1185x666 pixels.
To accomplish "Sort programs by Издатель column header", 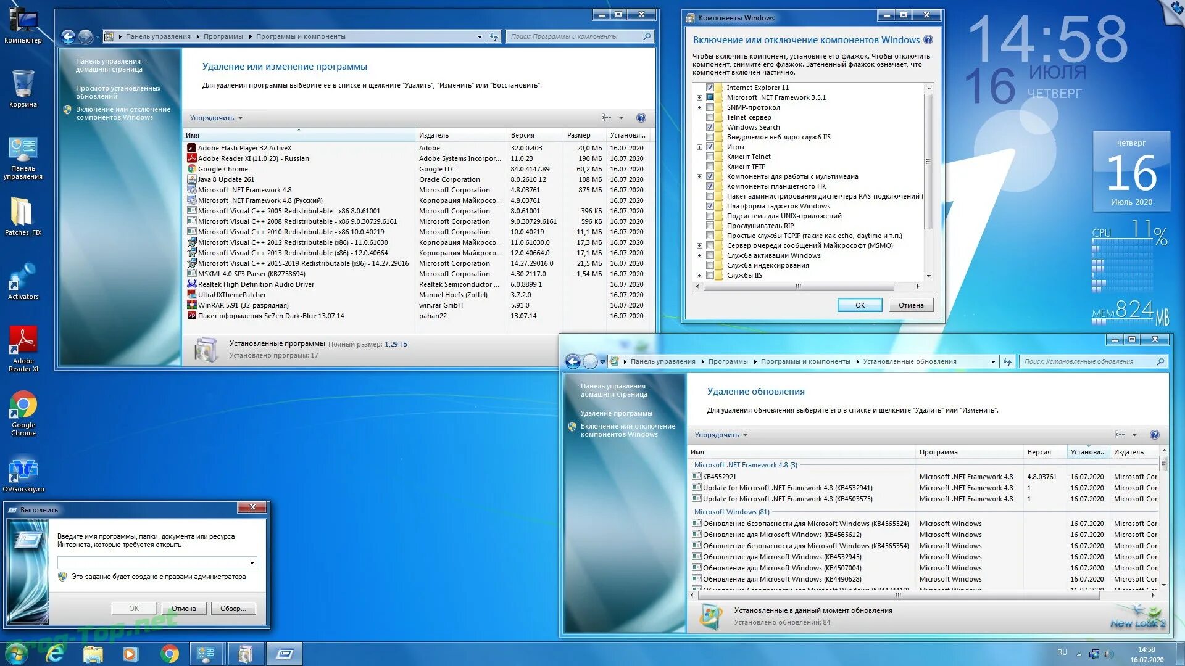I will [x=434, y=135].
